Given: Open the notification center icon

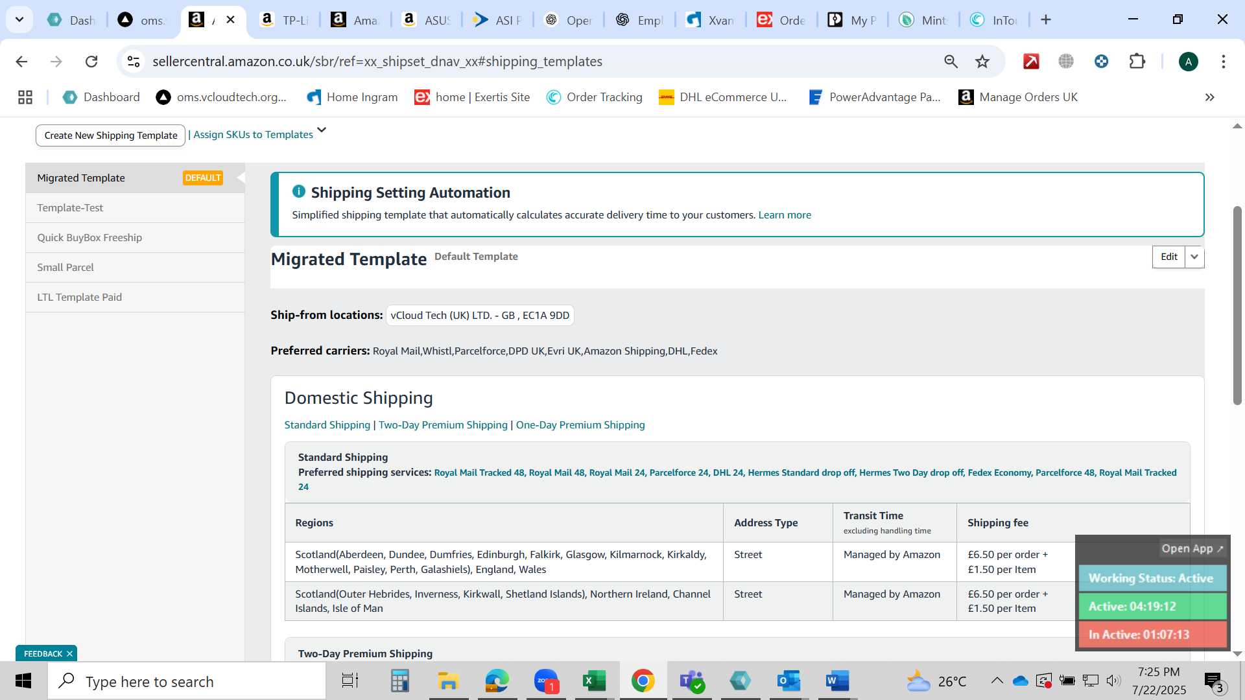Looking at the screenshot, I should coord(1214,681).
